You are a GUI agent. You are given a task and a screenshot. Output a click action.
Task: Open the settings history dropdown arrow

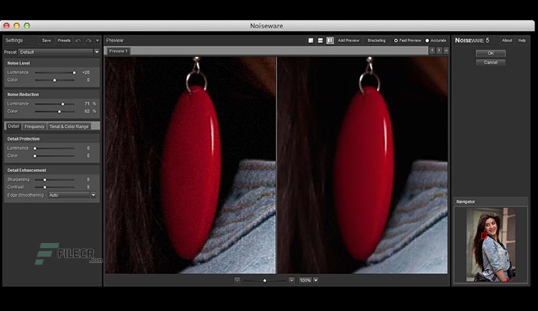(x=97, y=40)
